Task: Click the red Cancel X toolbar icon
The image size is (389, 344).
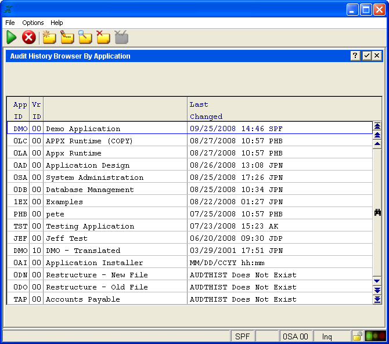Action: pyautogui.click(x=29, y=38)
